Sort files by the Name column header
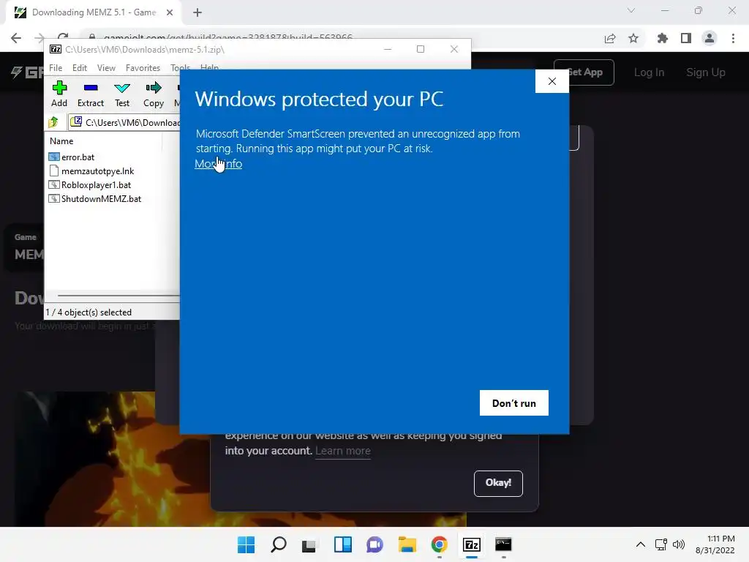 click(x=61, y=141)
